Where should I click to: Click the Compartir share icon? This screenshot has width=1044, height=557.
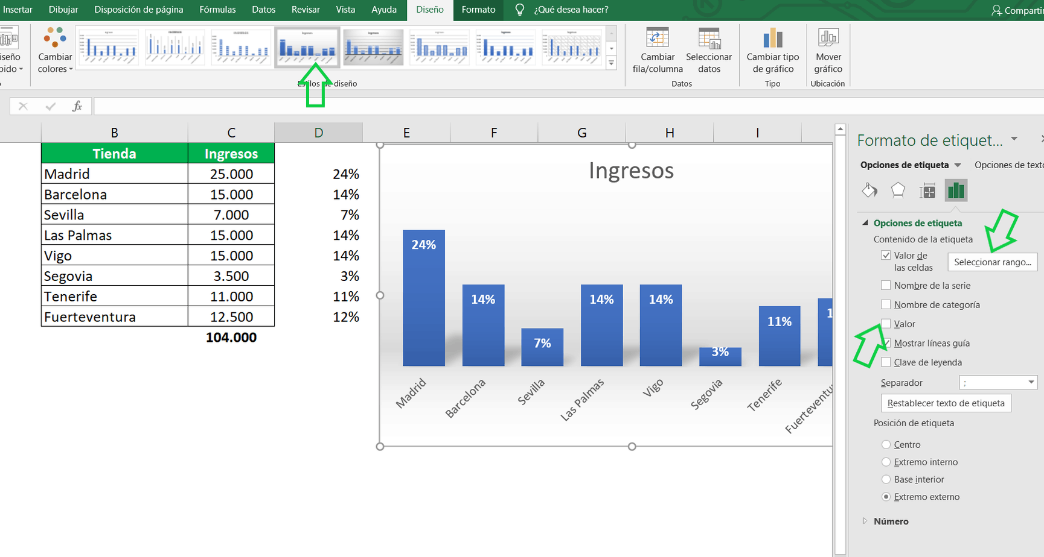[996, 10]
